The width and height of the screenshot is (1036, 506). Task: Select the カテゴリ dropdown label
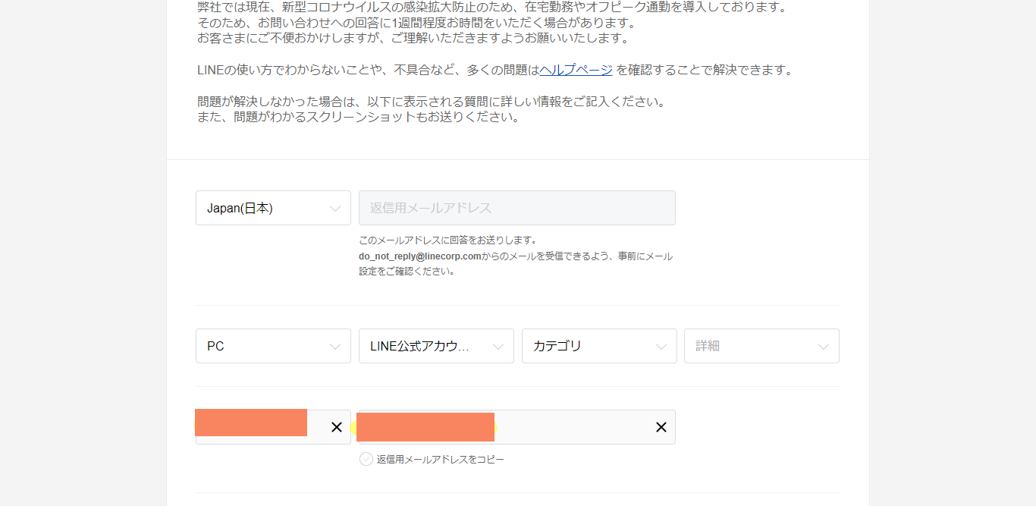557,346
